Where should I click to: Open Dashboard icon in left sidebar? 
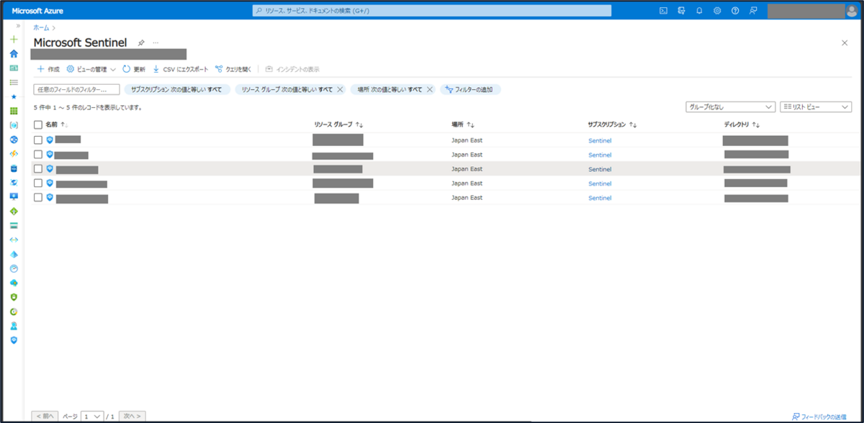[14, 68]
